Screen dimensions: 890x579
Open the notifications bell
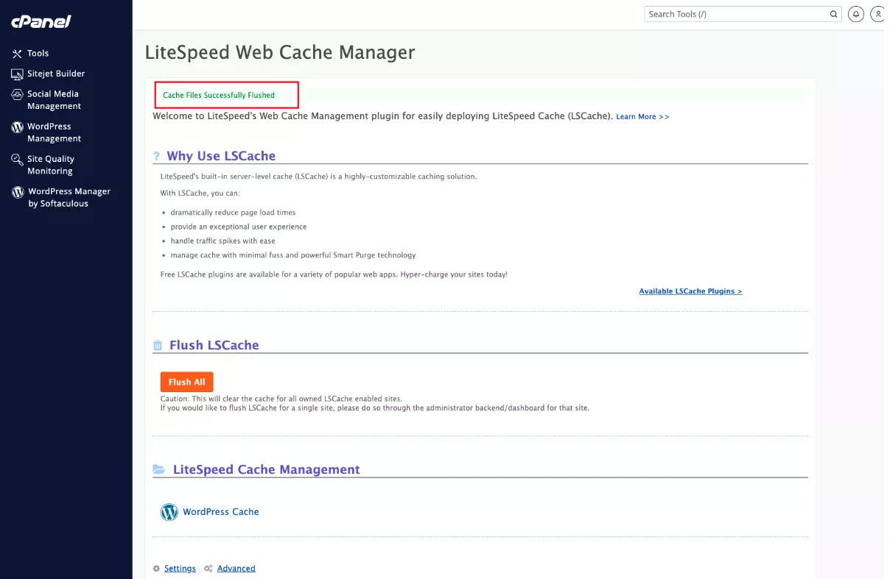(855, 13)
